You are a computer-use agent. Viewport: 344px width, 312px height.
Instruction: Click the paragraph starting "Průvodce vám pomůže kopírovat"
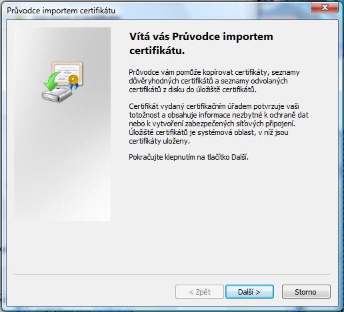click(x=214, y=81)
